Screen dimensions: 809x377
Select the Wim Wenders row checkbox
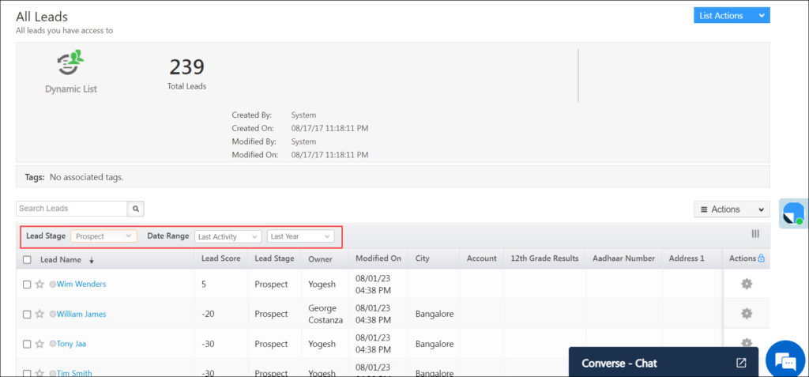(x=28, y=285)
